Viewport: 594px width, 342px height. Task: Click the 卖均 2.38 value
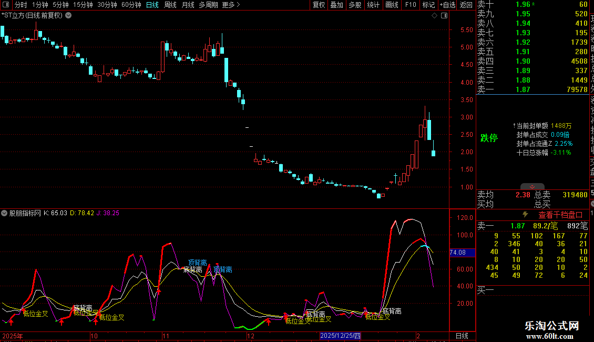pos(523,195)
